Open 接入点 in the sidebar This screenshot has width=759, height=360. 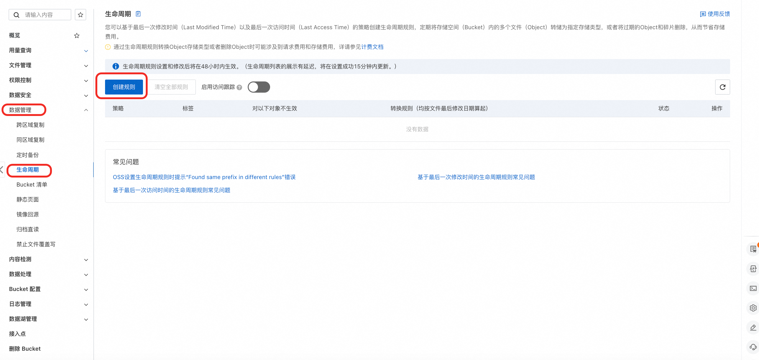click(x=17, y=334)
